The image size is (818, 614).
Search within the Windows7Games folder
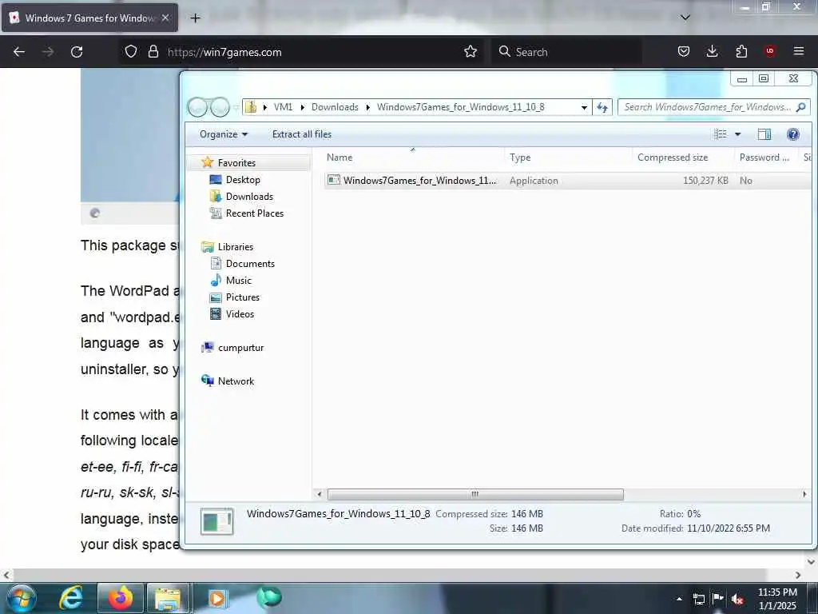tap(713, 107)
